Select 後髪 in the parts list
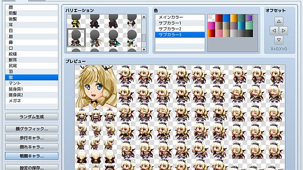Screen dimensions: 303x170 (32, 19)
